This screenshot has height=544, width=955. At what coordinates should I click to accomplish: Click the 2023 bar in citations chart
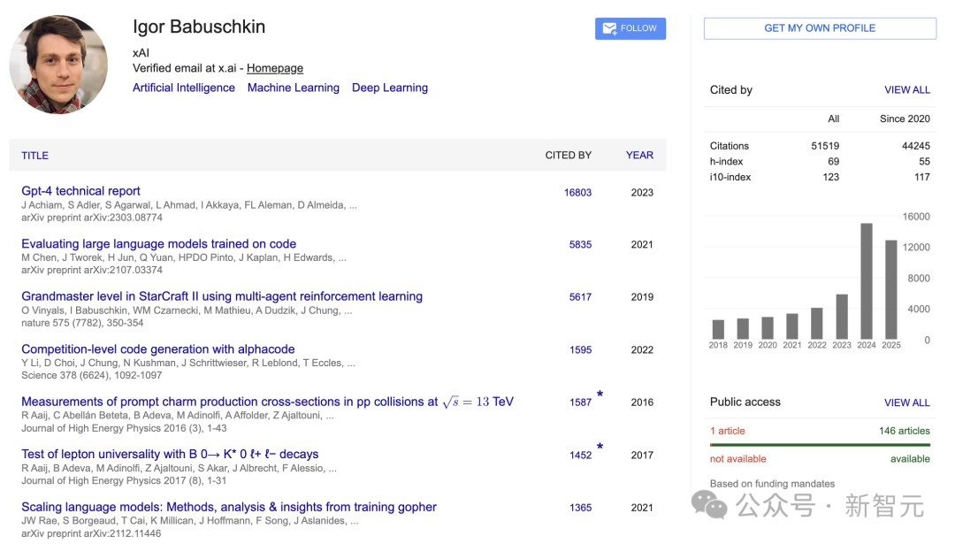(x=842, y=317)
